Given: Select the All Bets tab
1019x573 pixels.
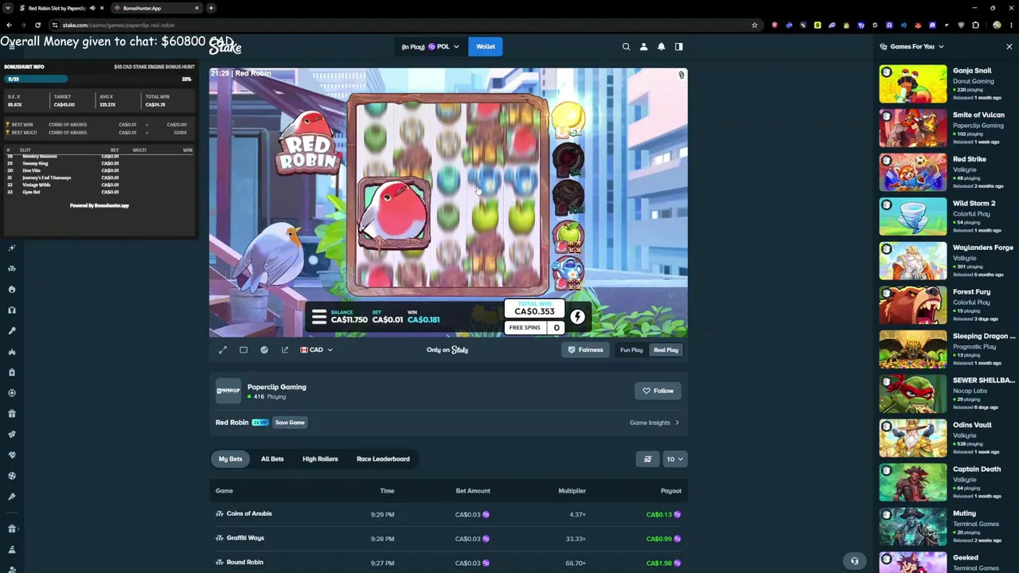Looking at the screenshot, I should [x=272, y=459].
